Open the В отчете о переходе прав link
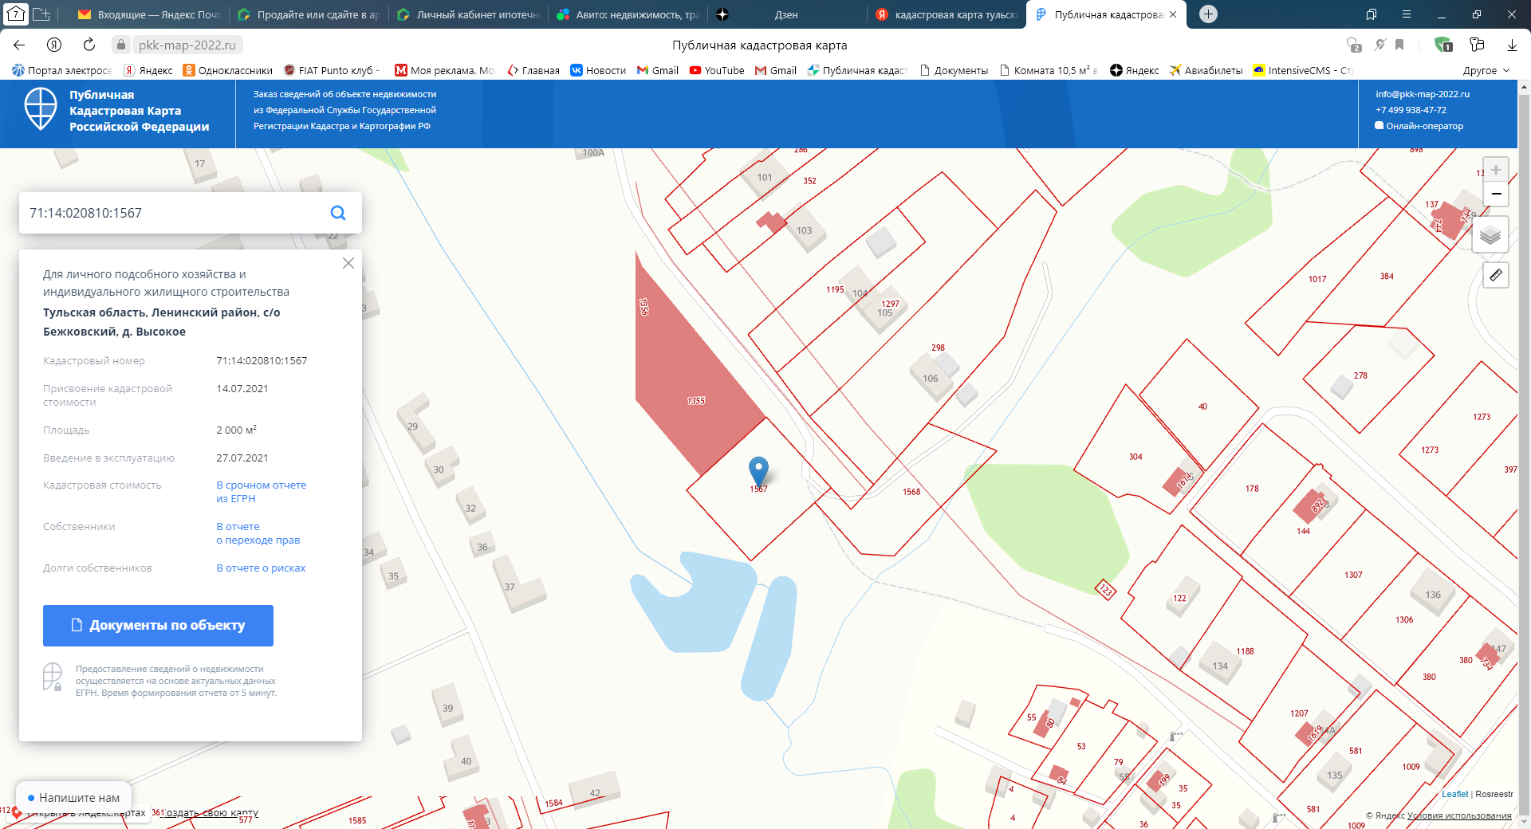1531x829 pixels. [258, 533]
